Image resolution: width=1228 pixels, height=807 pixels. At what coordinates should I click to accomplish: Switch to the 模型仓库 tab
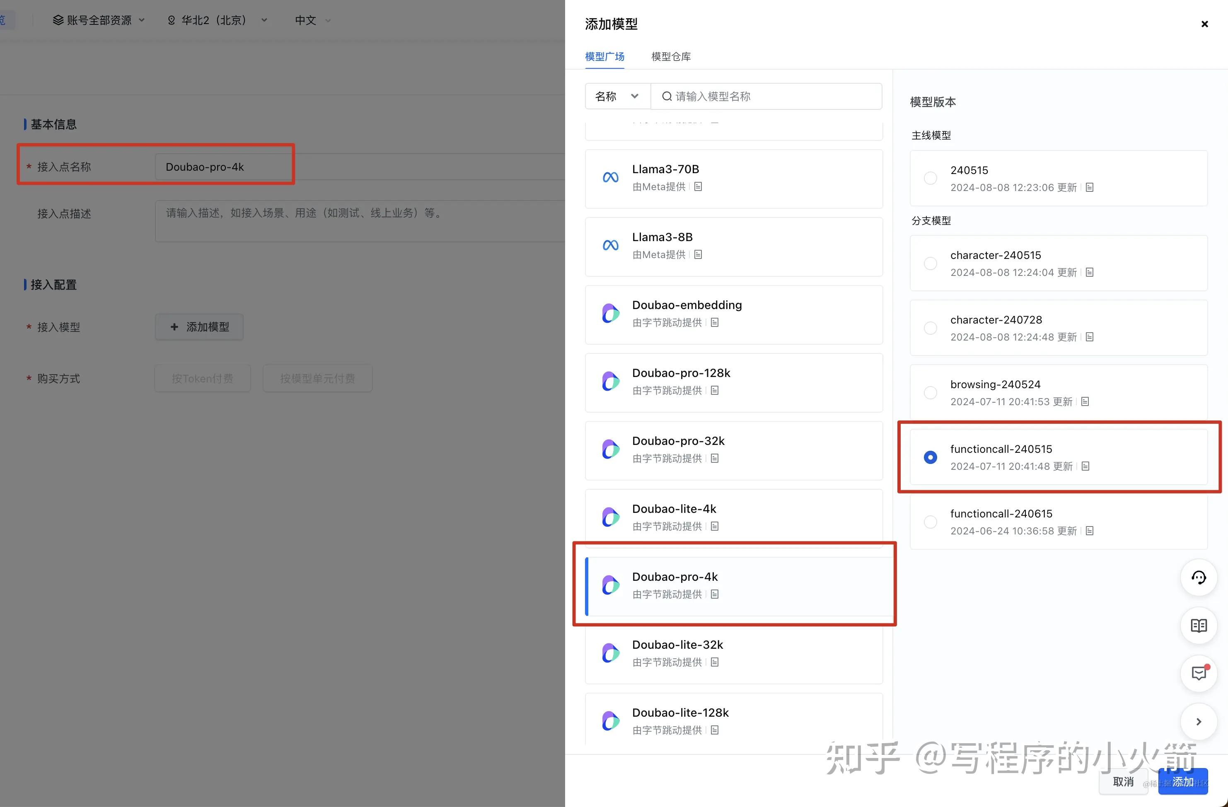click(x=671, y=57)
